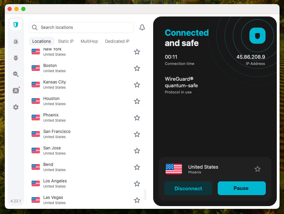284x214 pixels.
Task: Click the search magnifier in search box
Action: (x=35, y=27)
